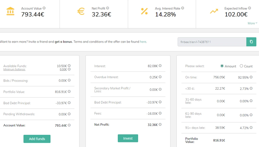The width and height of the screenshot is (259, 147).
Task: Click info icon beside 91+ days late 4.72%
Action: 251,128
